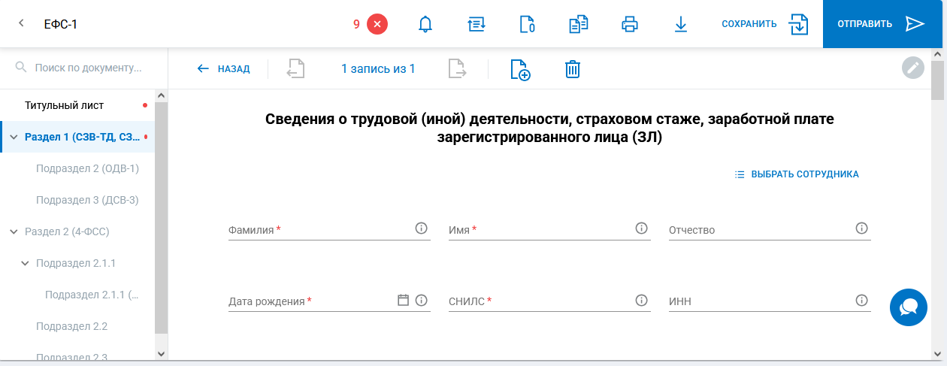The width and height of the screenshot is (947, 366).
Task: Click the printer icon in top toolbar
Action: click(x=630, y=24)
